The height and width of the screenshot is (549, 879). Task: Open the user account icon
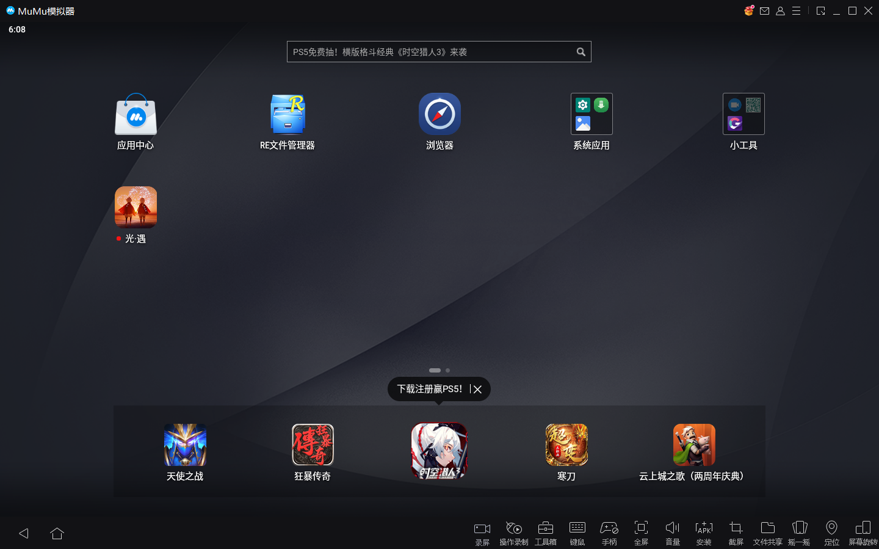(780, 11)
